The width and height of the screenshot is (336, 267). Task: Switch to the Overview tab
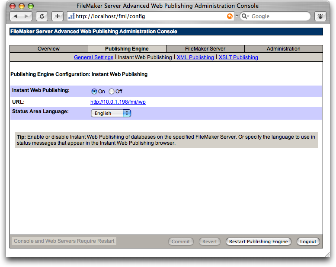tap(48, 48)
